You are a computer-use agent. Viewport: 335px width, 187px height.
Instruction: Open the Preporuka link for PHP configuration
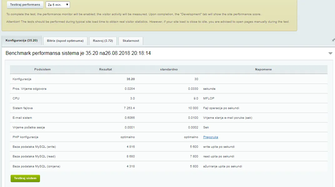tap(210, 137)
